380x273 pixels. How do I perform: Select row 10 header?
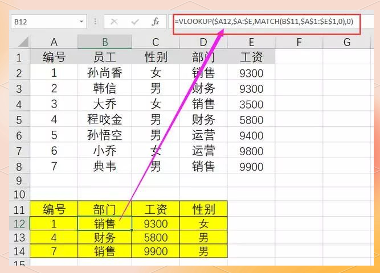click(x=19, y=194)
